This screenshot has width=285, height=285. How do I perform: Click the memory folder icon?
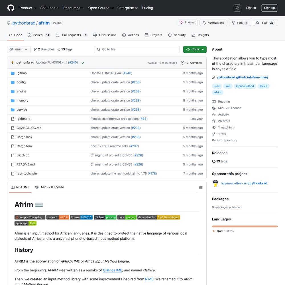point(13,101)
